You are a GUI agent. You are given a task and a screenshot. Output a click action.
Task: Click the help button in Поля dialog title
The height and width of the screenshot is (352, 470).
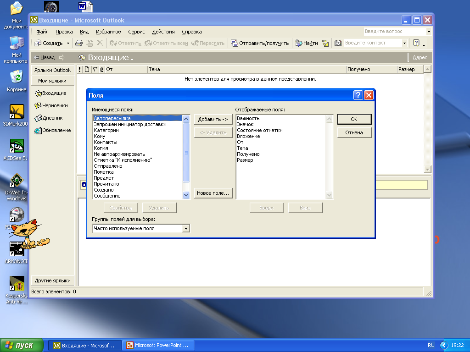tap(358, 95)
